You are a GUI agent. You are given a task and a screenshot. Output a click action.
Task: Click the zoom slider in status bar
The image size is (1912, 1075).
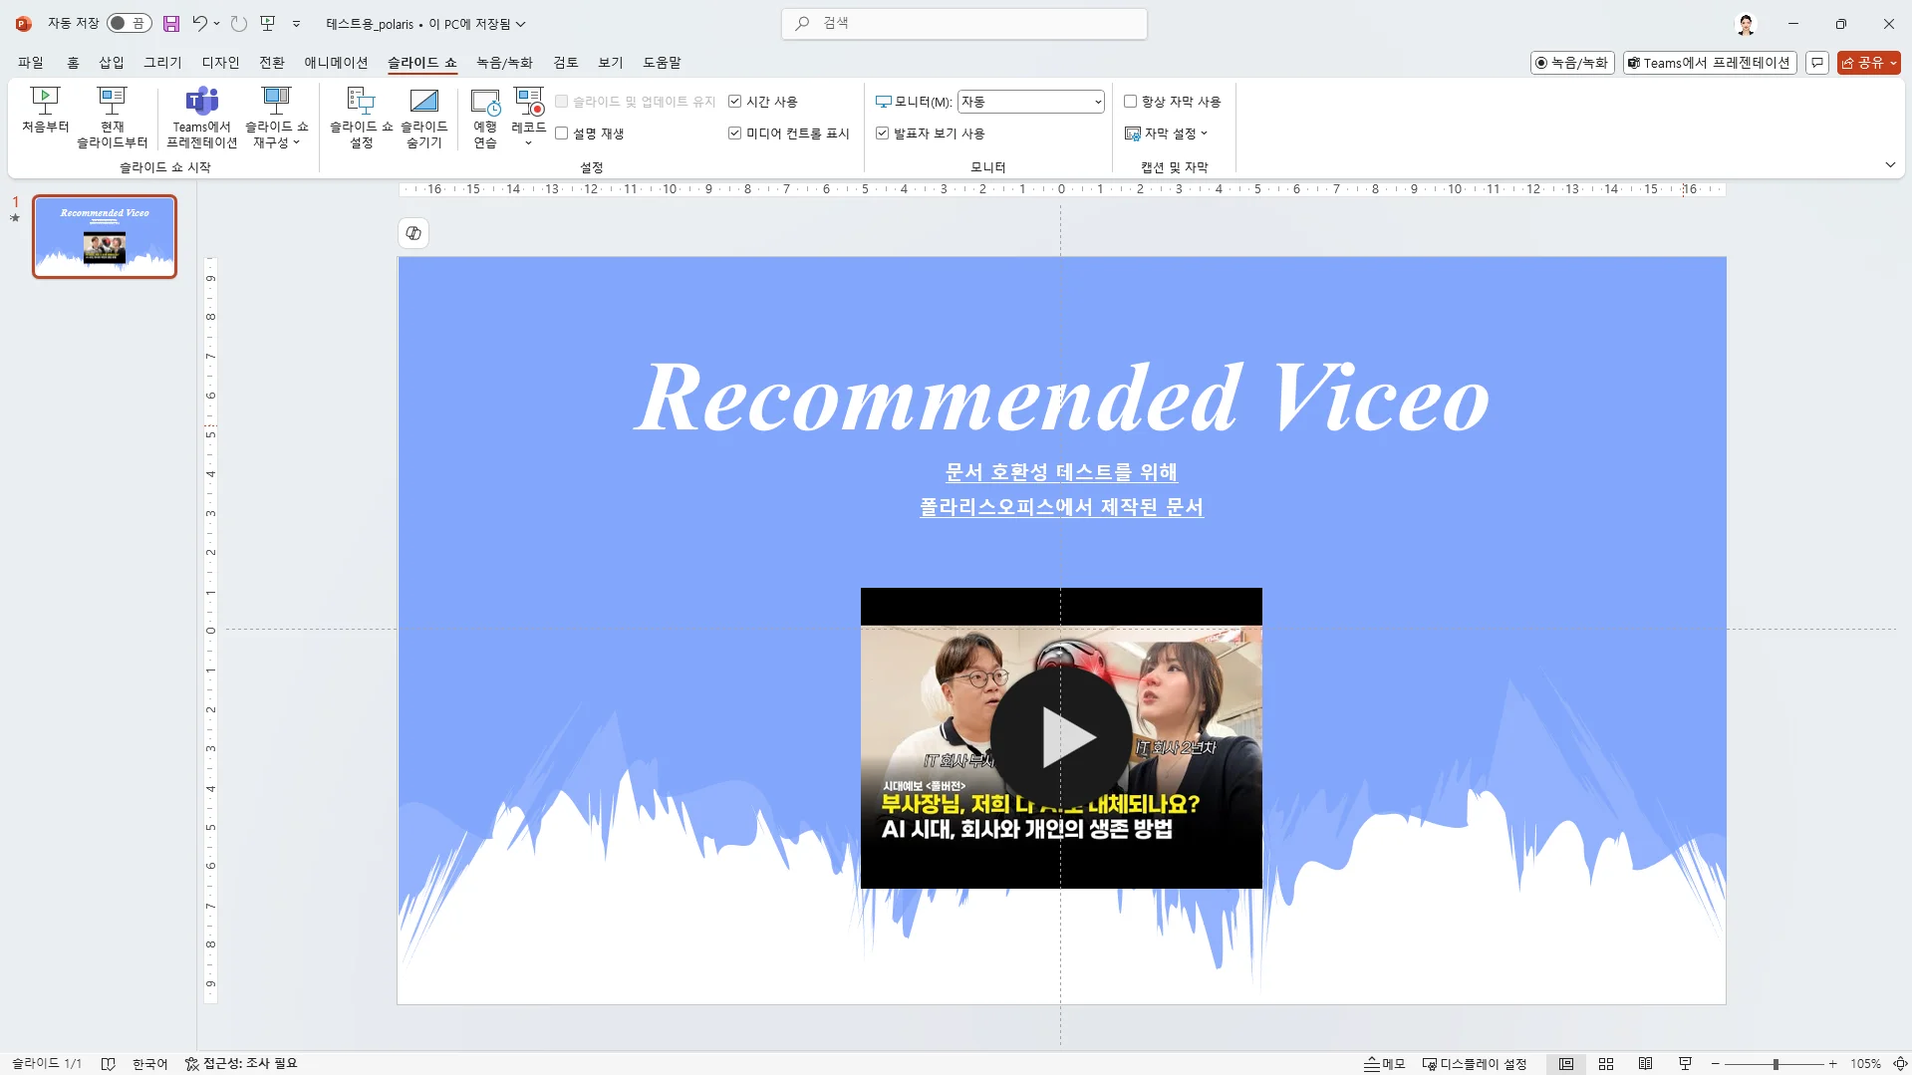(x=1775, y=1064)
